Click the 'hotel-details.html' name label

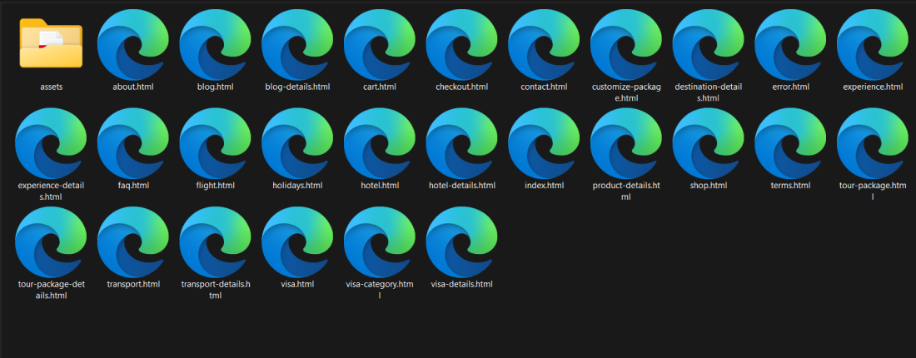[x=462, y=186]
